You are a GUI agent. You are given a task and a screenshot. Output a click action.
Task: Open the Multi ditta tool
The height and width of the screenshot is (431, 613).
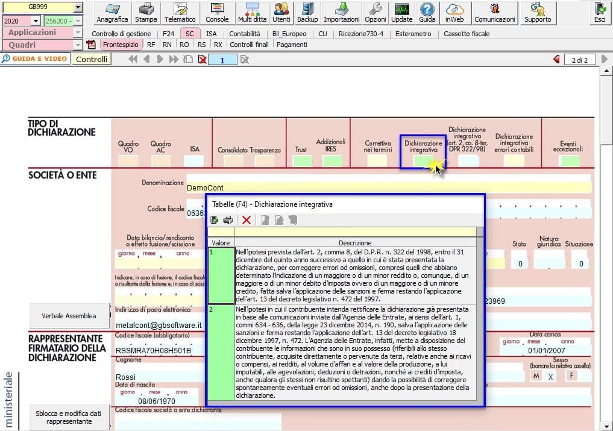tap(252, 13)
